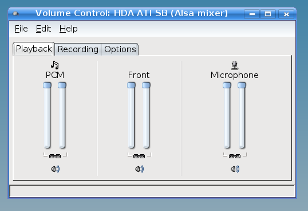This screenshot has height=211, width=308.
Task: Toggle Front channel lock chain icon
Action: [139, 156]
